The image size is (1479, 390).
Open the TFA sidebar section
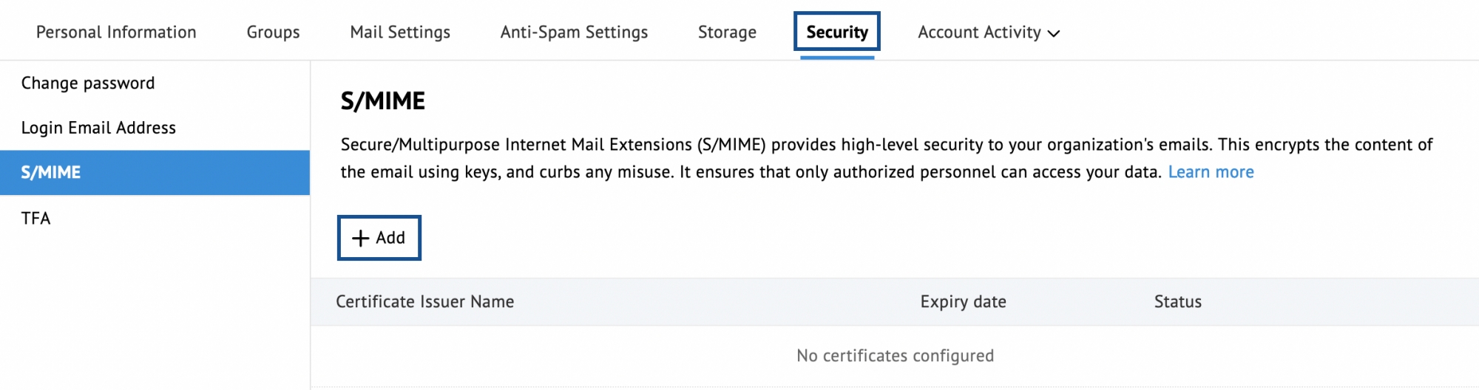[35, 218]
